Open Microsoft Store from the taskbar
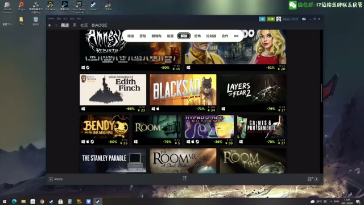 [x=61, y=202]
